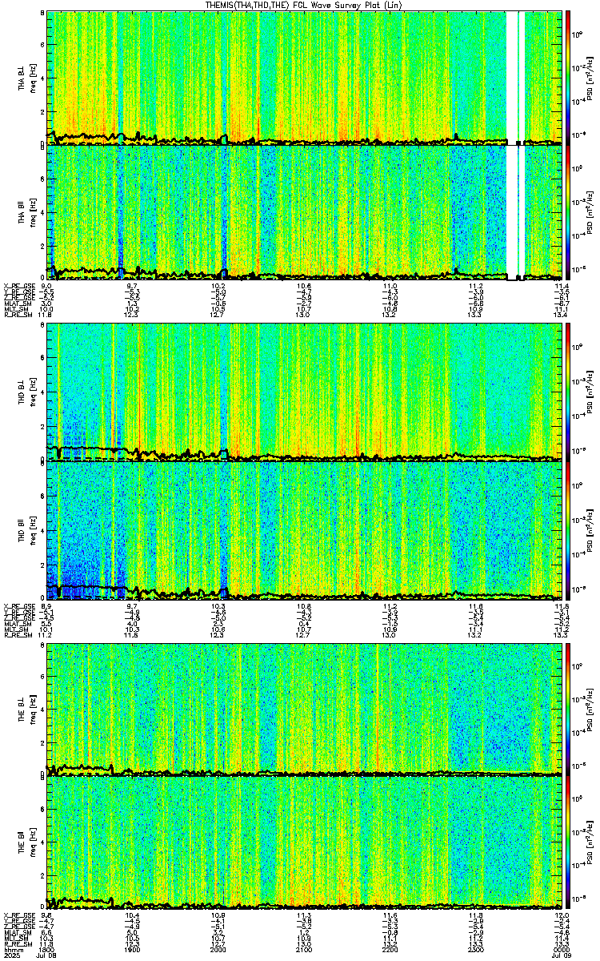The width and height of the screenshot is (600, 961).
Task: Click the Jul 09 date label
Action: pyautogui.click(x=560, y=955)
